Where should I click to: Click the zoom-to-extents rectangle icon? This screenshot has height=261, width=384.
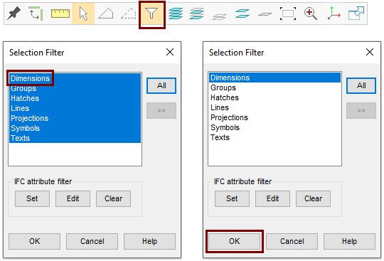(288, 14)
